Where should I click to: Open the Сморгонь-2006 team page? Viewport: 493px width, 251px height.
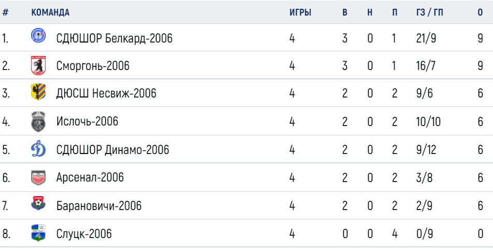(x=93, y=66)
